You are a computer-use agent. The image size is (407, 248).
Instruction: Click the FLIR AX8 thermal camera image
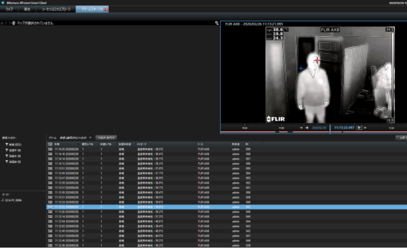[x=330, y=75]
